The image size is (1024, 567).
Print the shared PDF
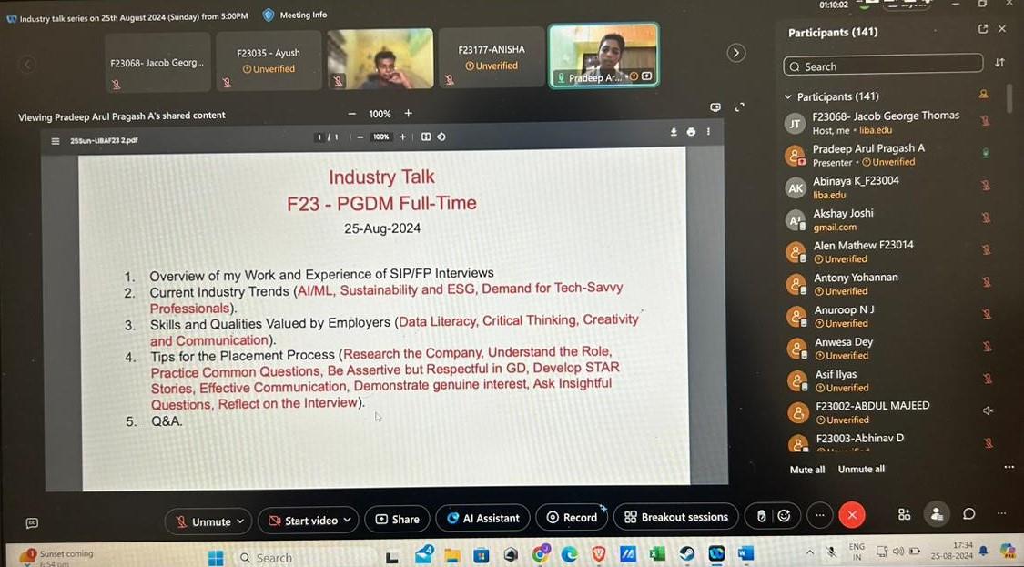(691, 132)
